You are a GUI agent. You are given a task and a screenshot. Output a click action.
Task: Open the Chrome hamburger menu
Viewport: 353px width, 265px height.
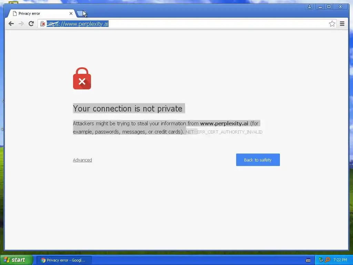click(x=342, y=24)
